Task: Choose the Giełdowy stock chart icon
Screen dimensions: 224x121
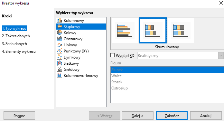Action: tap(60, 69)
